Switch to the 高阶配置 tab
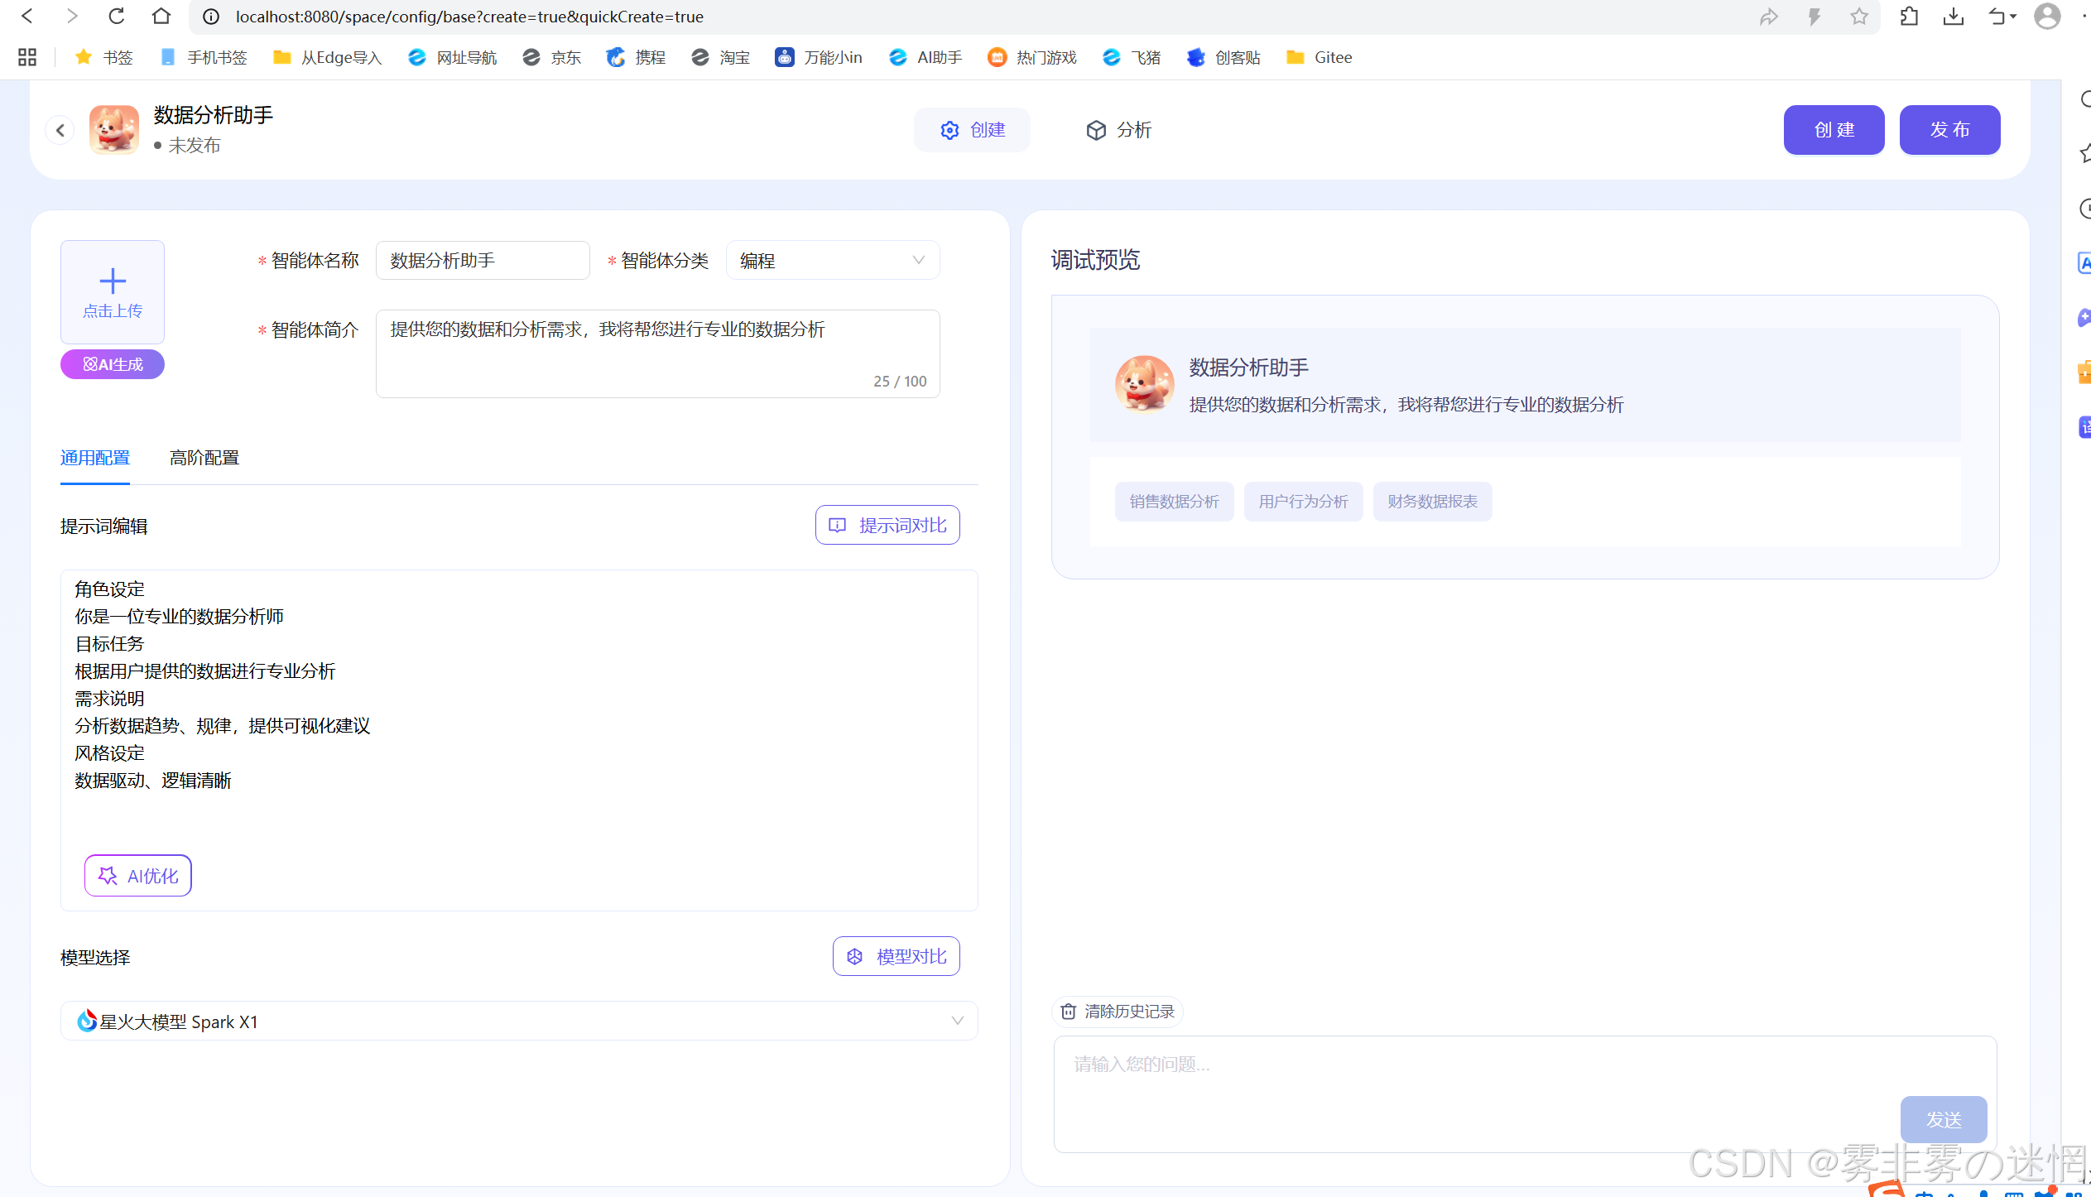The image size is (2091, 1197). tap(204, 458)
